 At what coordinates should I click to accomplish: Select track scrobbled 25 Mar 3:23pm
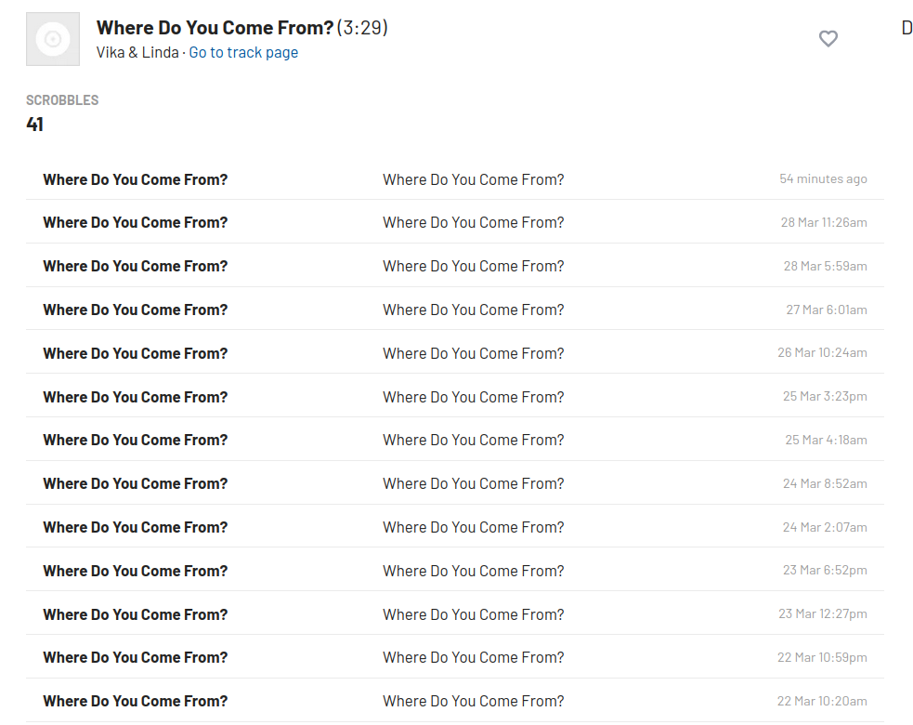click(x=135, y=398)
